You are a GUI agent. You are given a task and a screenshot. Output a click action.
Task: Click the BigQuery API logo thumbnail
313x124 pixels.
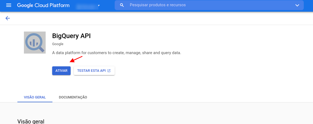tap(35, 42)
